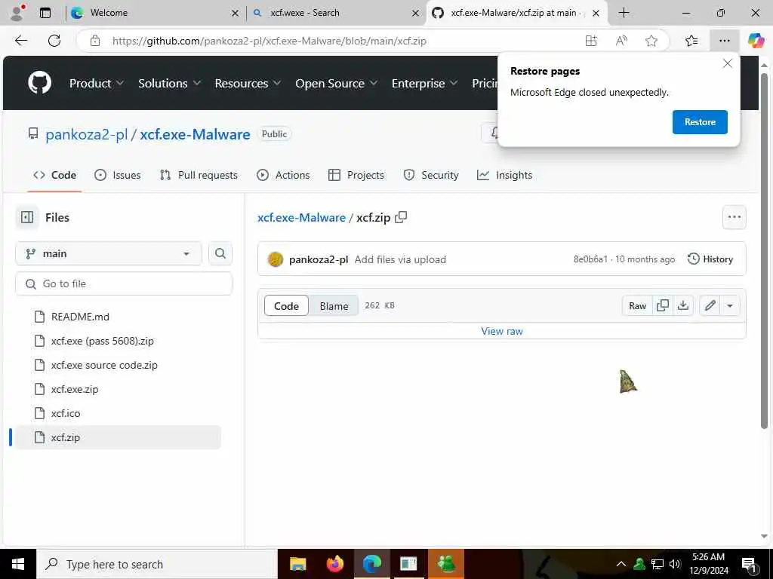
Task: View site info via the lock icon
Action: point(95,41)
